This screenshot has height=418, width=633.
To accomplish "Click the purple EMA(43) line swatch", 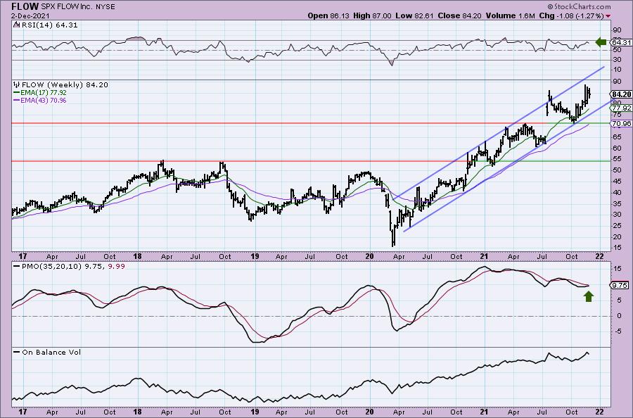I will [17, 100].
